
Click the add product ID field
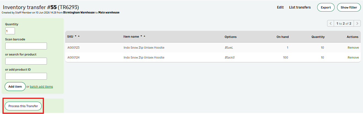(26, 76)
